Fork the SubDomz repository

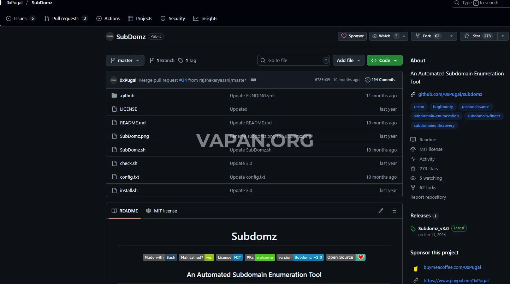point(428,36)
